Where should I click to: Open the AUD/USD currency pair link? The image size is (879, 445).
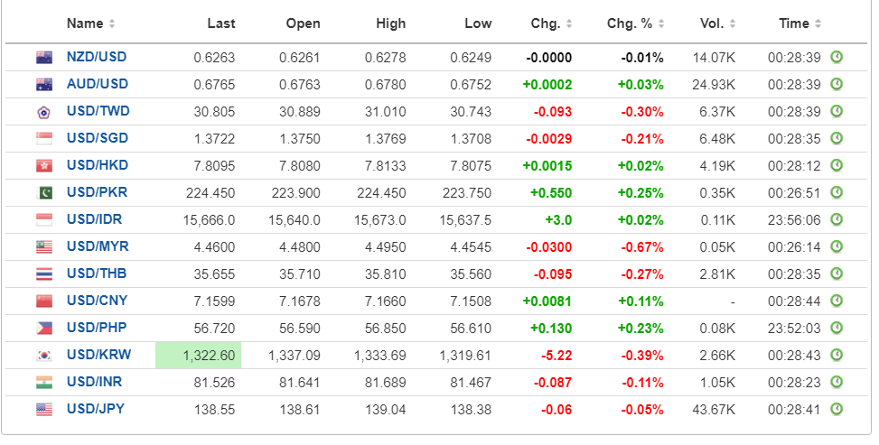98,84
